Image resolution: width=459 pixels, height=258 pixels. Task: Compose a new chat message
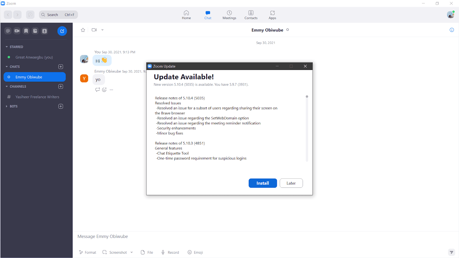[x=62, y=31]
